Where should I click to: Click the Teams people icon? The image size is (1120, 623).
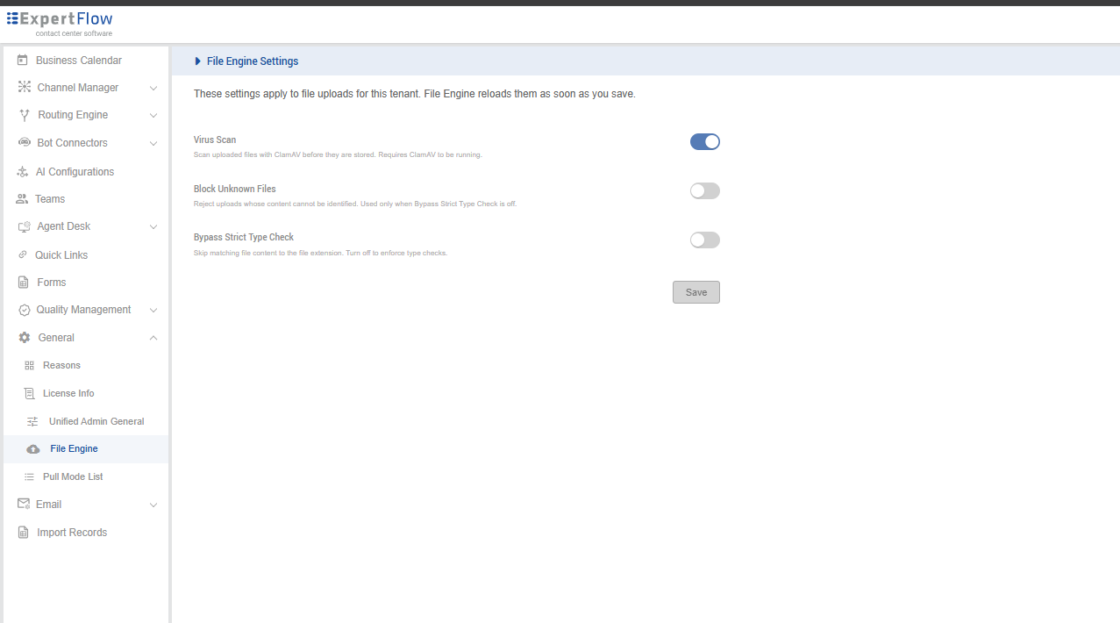[23, 199]
